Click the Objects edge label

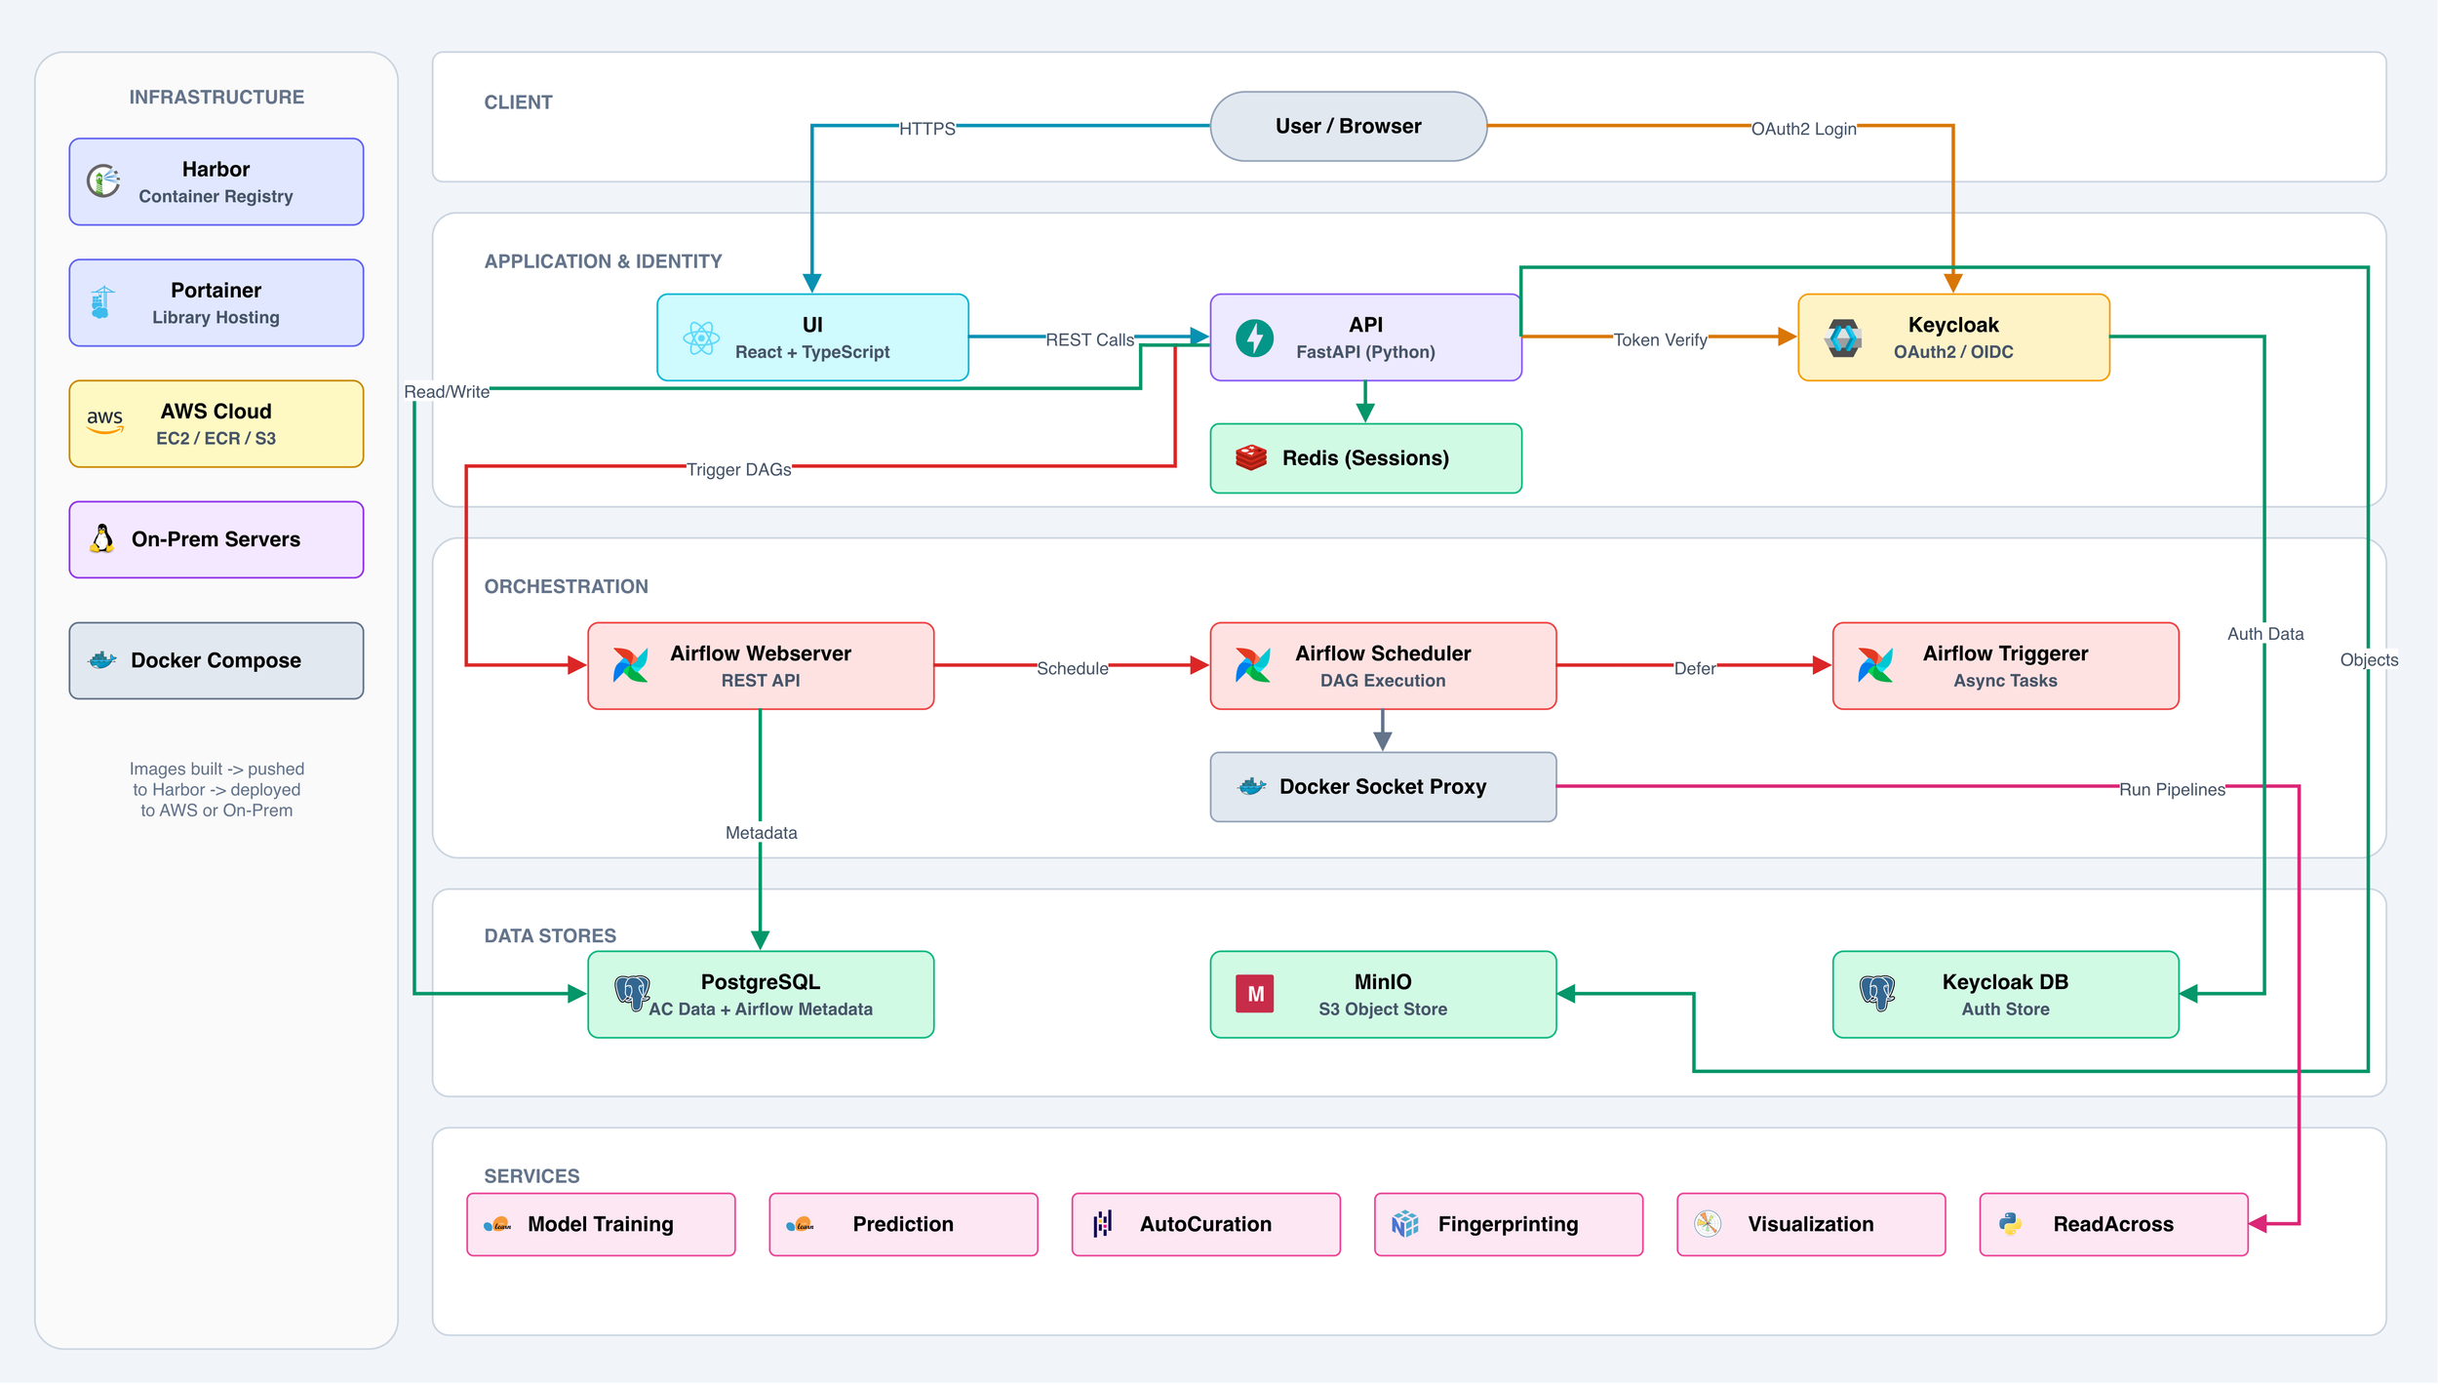tap(2369, 660)
